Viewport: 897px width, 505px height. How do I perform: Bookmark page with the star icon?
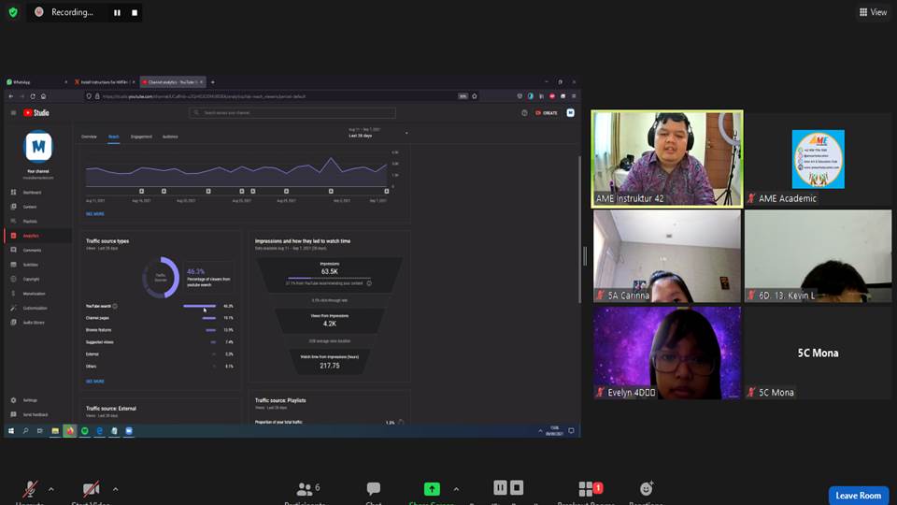pyautogui.click(x=475, y=96)
